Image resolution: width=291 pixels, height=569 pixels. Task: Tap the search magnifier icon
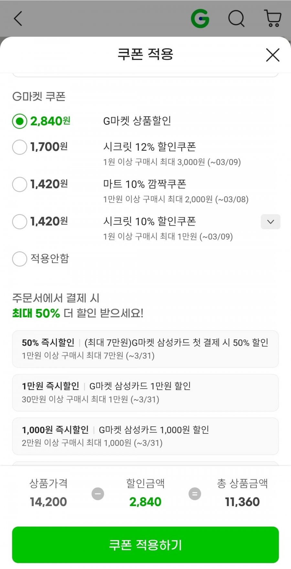(x=236, y=18)
